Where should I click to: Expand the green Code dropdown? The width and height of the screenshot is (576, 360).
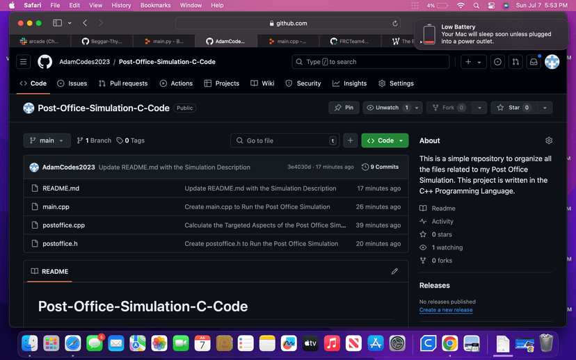(385, 140)
